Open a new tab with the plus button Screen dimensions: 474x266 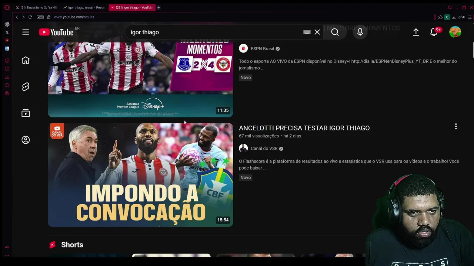(158, 7)
